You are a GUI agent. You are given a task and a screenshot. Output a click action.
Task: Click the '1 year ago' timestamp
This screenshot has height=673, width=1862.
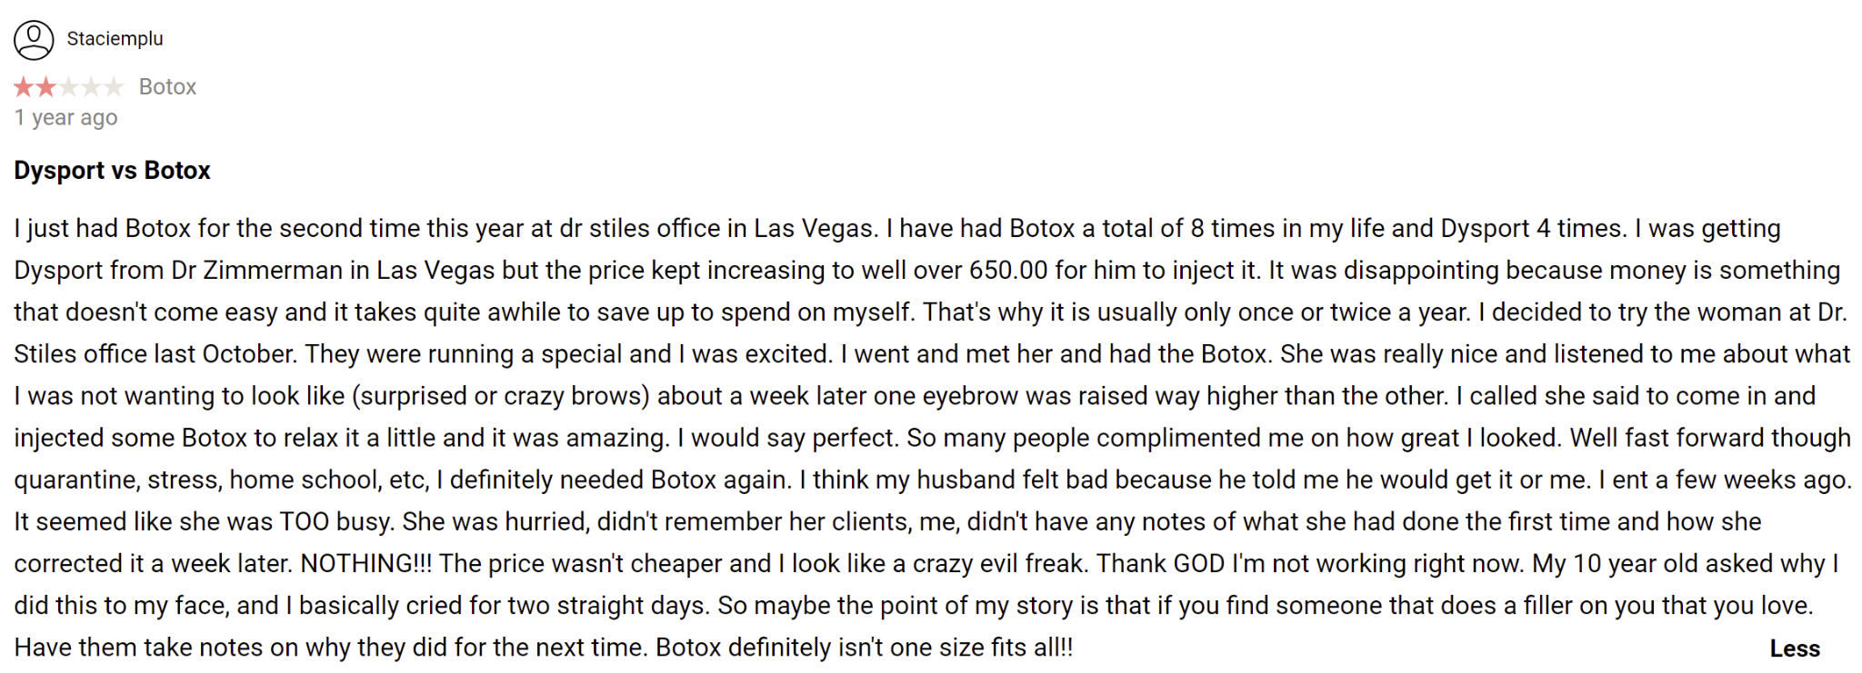point(65,118)
